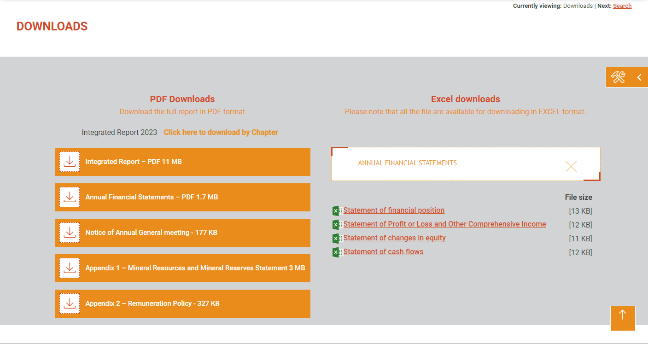Click Excel icon next to Statement of cash flows

click(x=338, y=252)
